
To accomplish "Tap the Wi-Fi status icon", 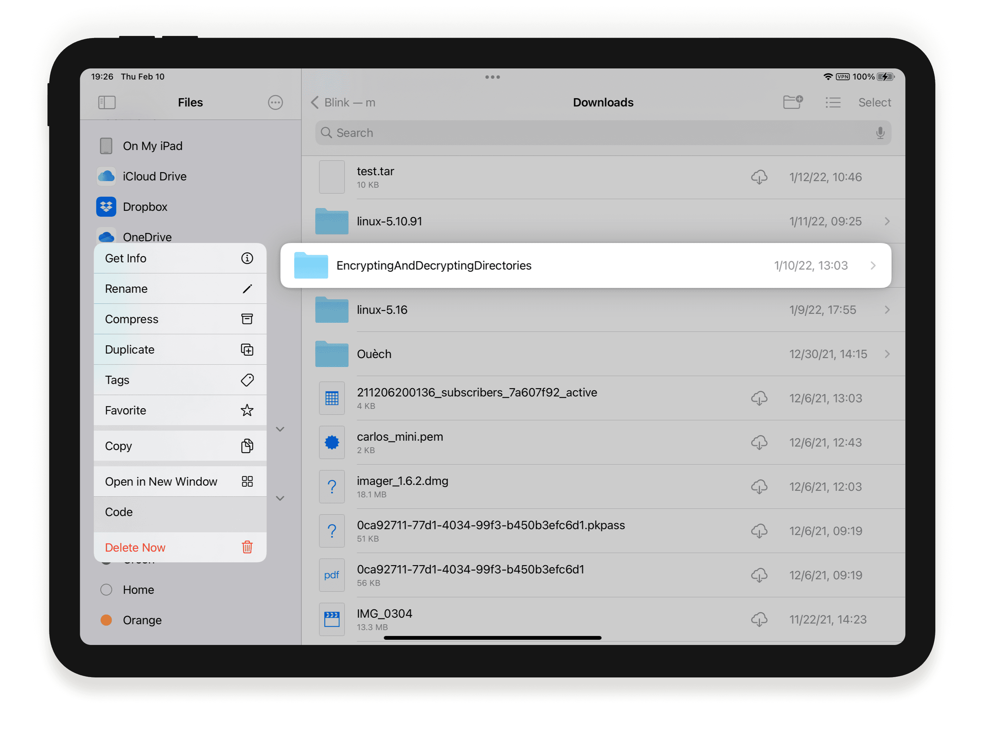I will 827,76.
